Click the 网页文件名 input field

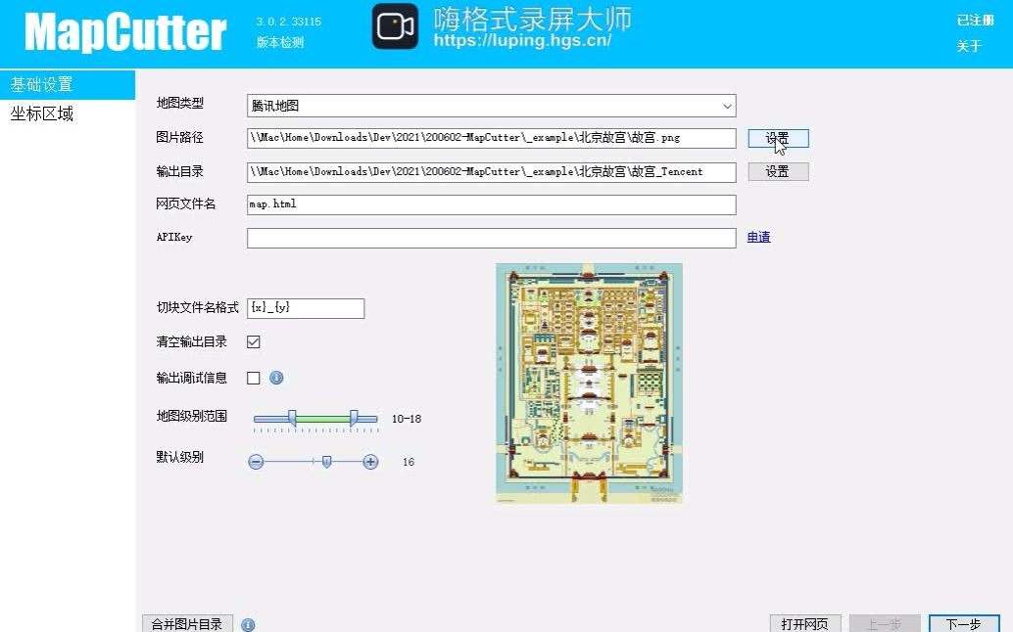tap(490, 204)
